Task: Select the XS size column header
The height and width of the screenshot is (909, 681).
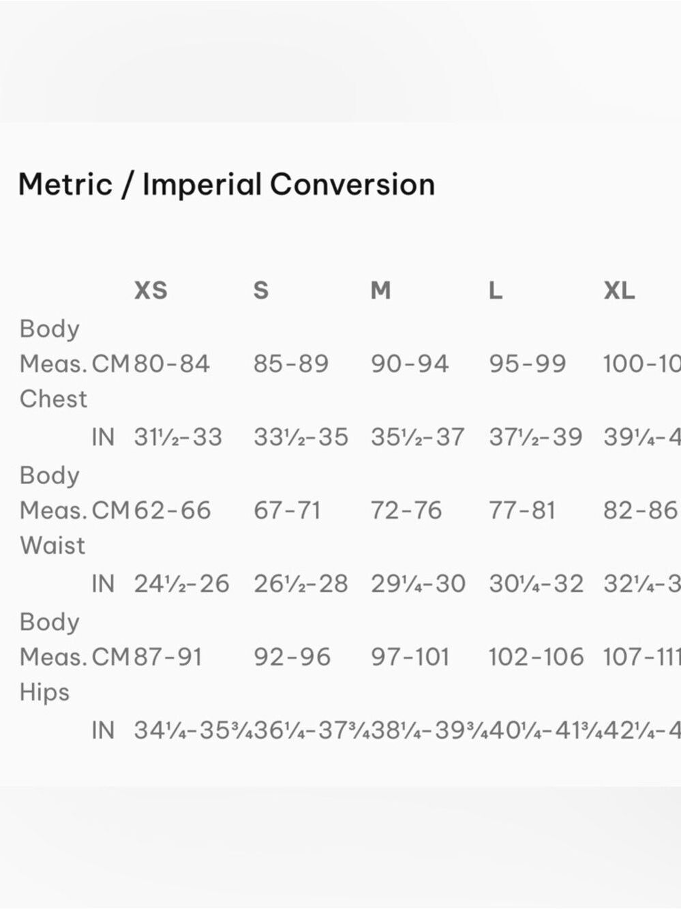Action: click(x=151, y=290)
